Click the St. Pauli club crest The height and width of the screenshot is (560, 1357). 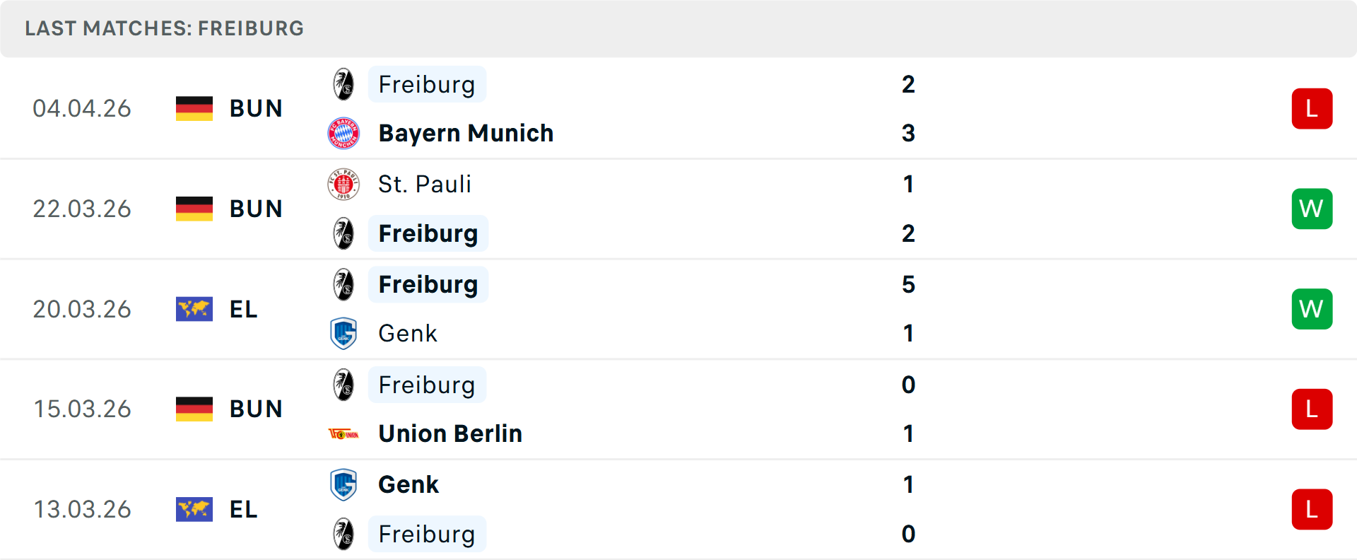coord(343,184)
